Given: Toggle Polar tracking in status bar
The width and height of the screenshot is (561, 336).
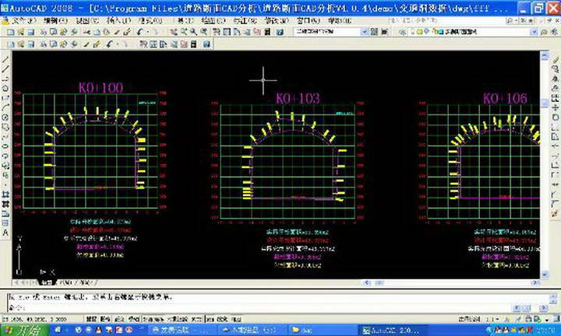Looking at the screenshot, I should (134, 319).
